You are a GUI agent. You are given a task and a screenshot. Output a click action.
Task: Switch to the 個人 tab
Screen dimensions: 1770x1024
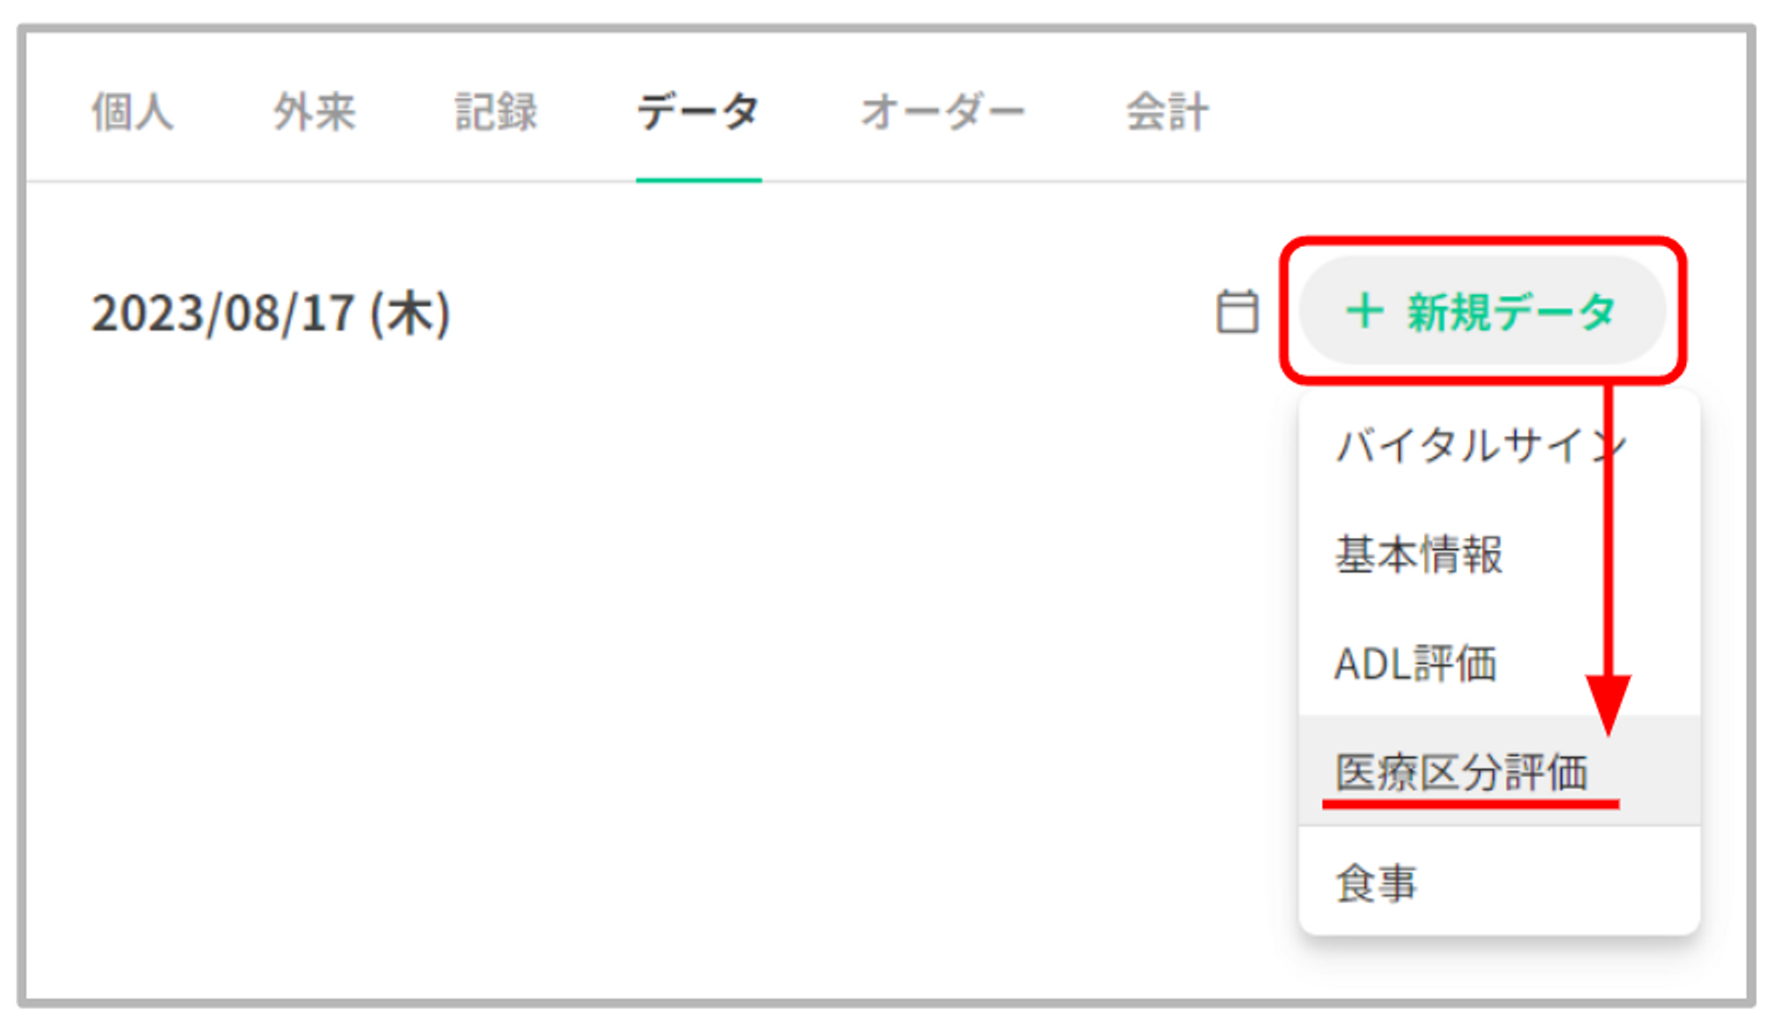[132, 112]
